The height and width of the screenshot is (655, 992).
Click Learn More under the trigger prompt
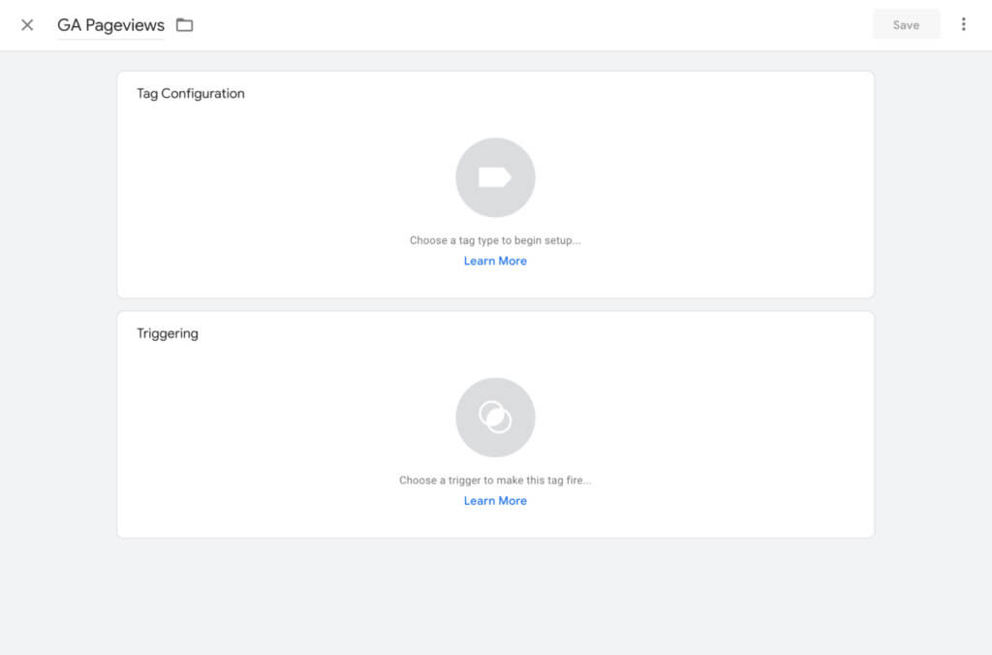(495, 500)
